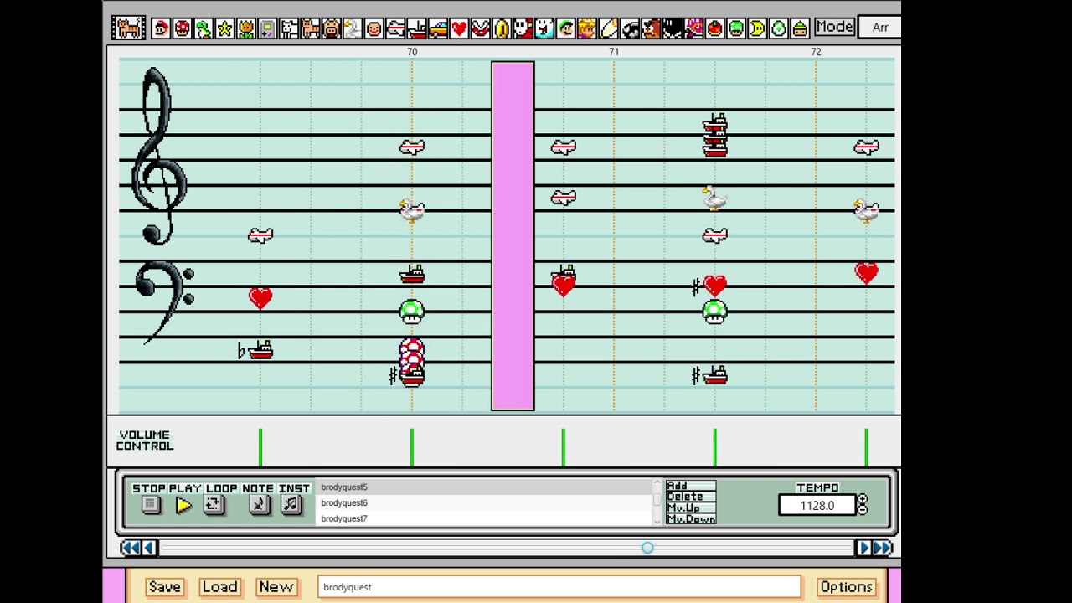Choose the Yoshi instrument
This screenshot has width=1072, height=603.
(204, 28)
